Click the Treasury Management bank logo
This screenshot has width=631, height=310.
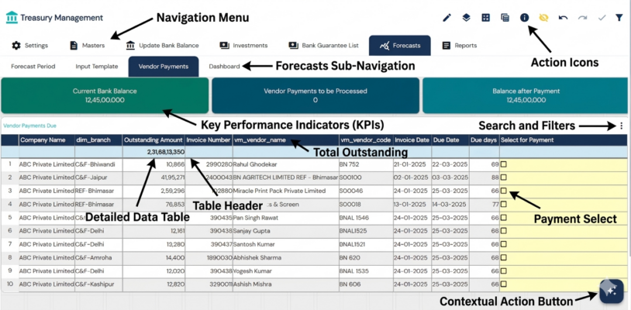[x=12, y=18]
